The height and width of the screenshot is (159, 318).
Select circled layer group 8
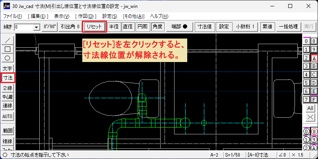pyautogui.click(x=314, y=132)
